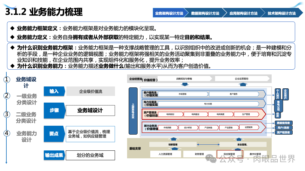Click step 2 一级业务分类设计

(27, 99)
